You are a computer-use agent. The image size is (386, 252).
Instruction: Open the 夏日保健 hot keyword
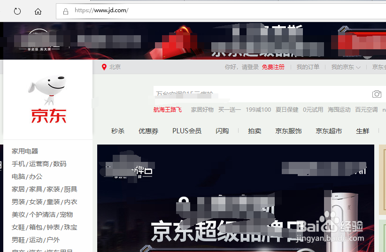(x=287, y=110)
